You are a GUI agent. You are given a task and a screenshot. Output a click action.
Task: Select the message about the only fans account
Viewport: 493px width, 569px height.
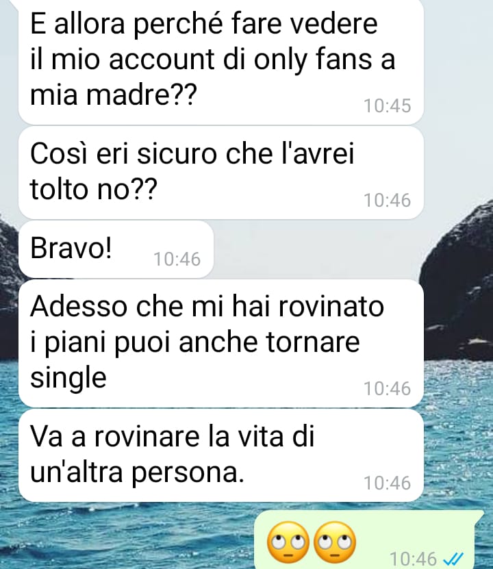(220, 61)
